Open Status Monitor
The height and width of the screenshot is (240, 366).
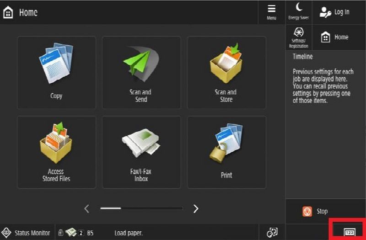click(27, 233)
